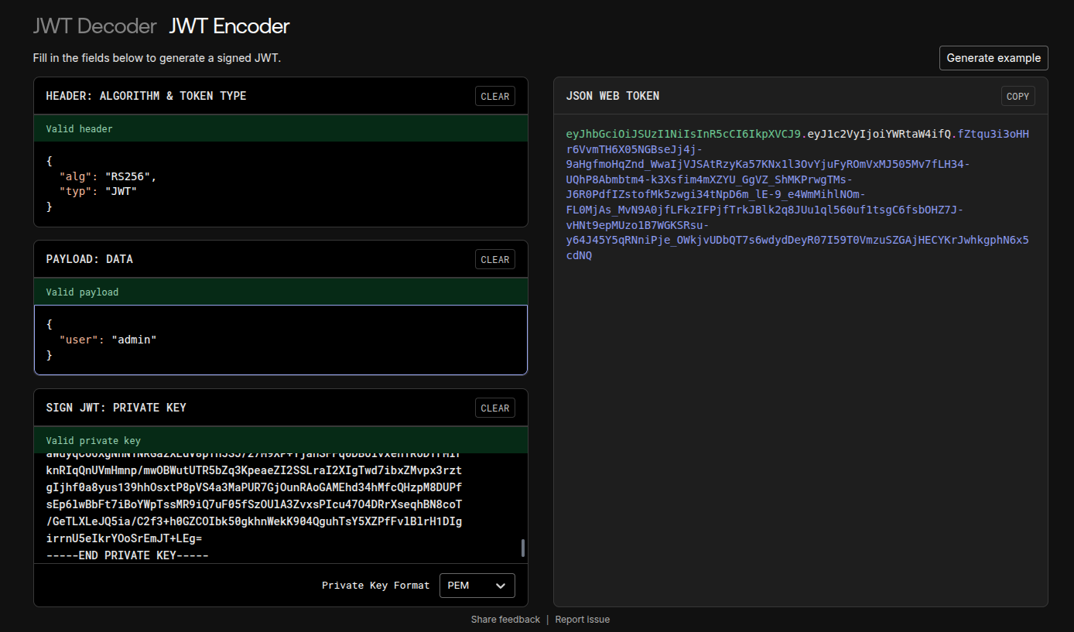Open the Private Key Format dropdown
Screen dimensions: 1074x632
477,586
